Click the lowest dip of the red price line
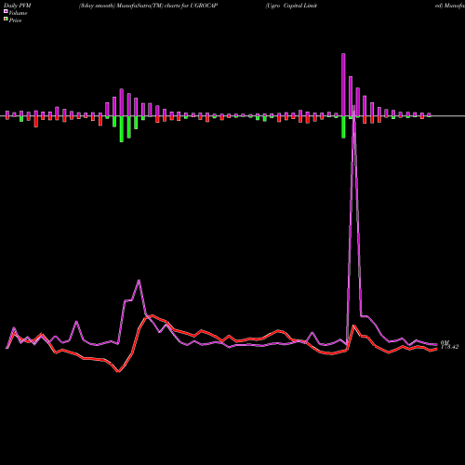 coord(118,371)
